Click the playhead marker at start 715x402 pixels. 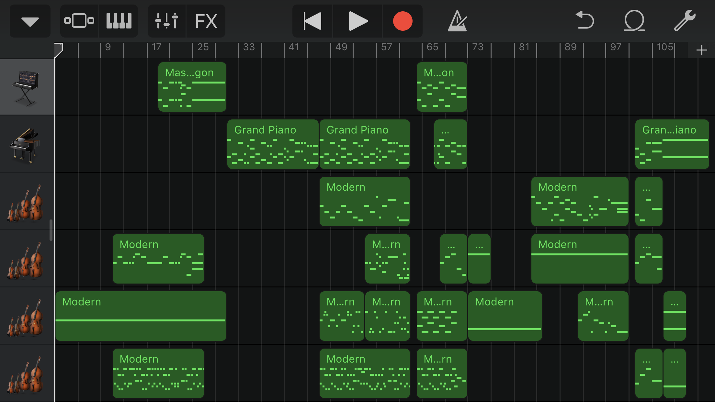59,50
